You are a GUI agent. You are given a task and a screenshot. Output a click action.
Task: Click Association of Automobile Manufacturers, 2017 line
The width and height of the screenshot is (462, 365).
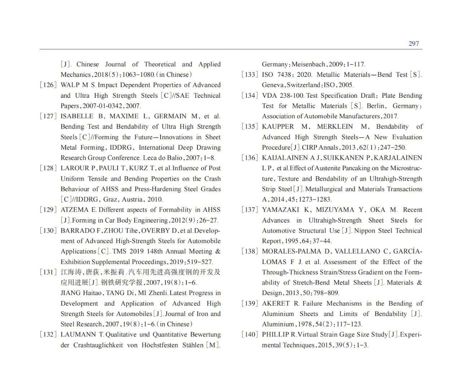point(330,116)
